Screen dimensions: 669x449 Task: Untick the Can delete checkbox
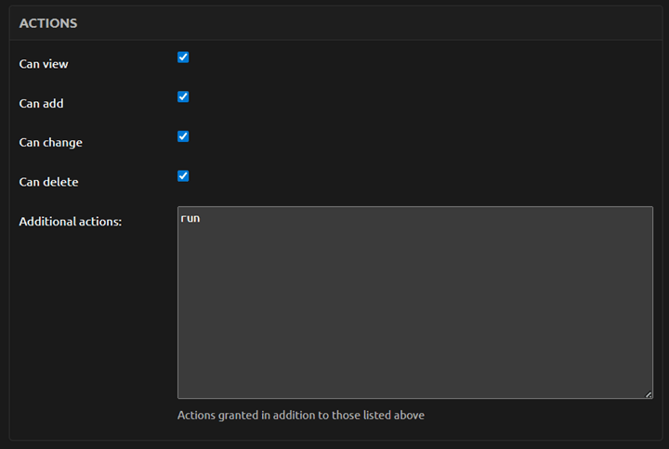(183, 175)
